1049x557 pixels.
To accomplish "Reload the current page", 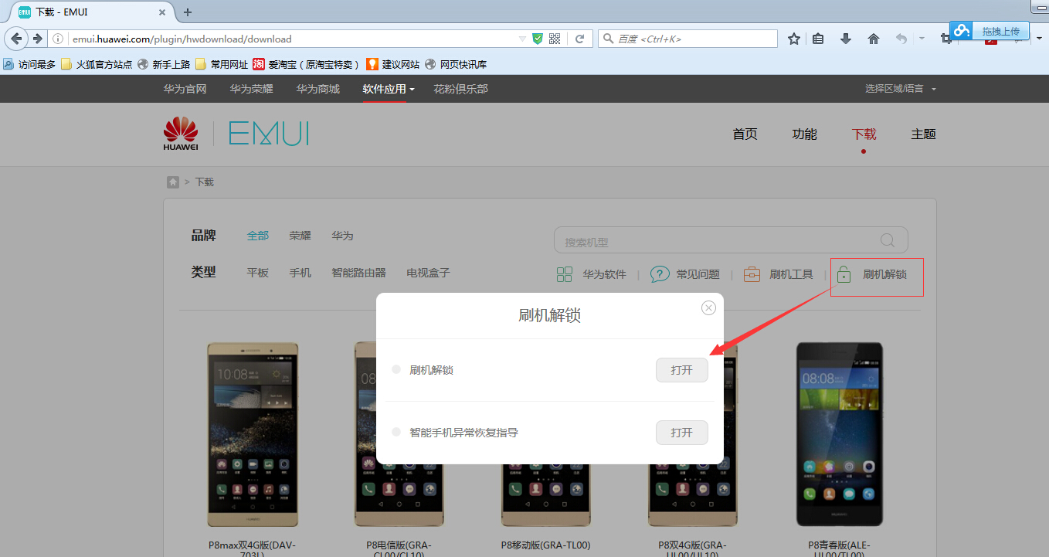I will pyautogui.click(x=579, y=39).
